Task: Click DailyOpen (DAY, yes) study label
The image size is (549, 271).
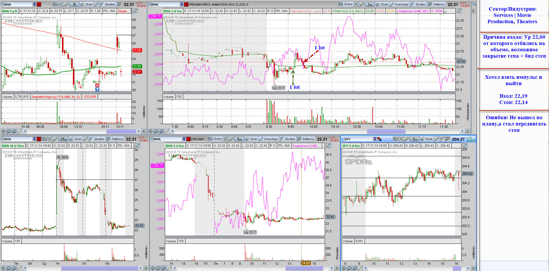Action: (306, 11)
